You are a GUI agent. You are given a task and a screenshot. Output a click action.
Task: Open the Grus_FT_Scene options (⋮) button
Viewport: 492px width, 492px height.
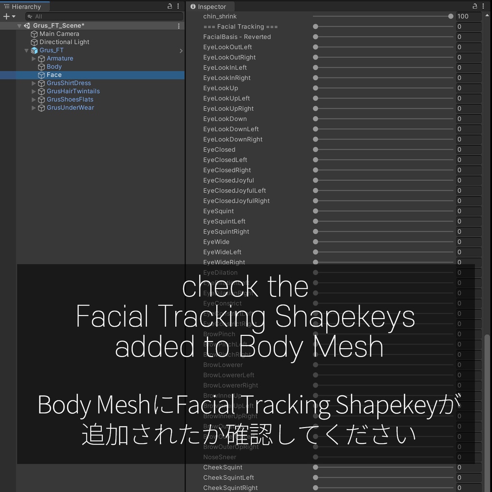(178, 25)
